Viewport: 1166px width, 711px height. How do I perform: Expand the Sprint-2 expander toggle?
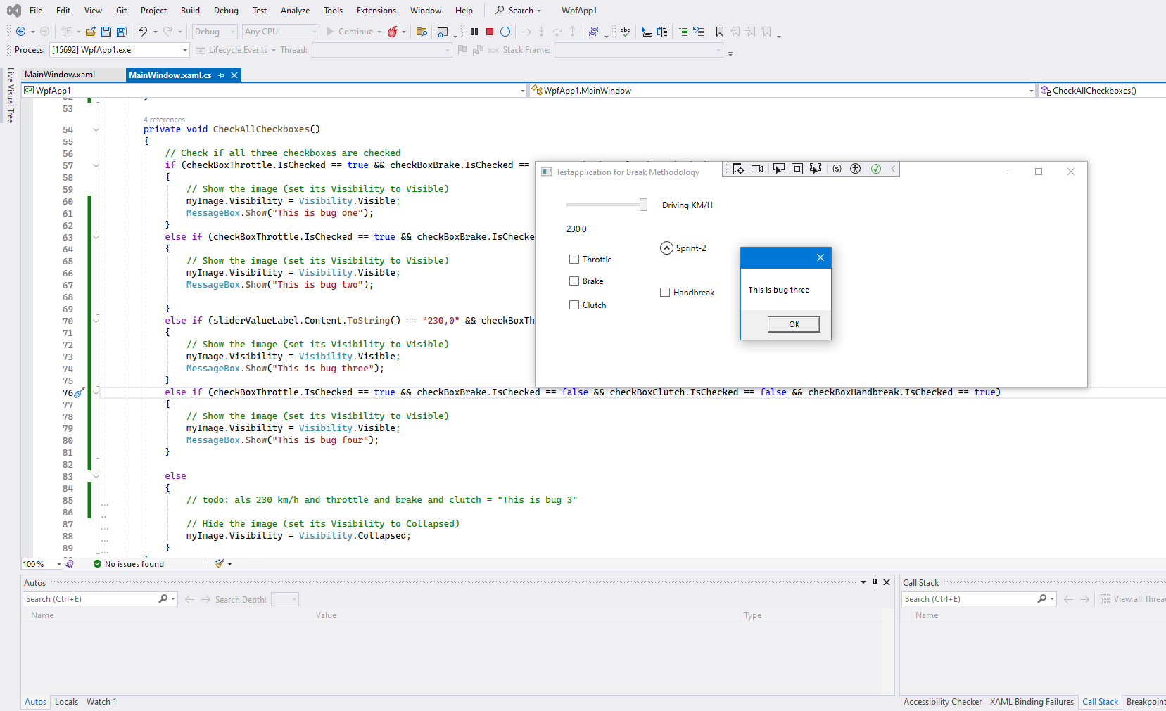tap(666, 248)
